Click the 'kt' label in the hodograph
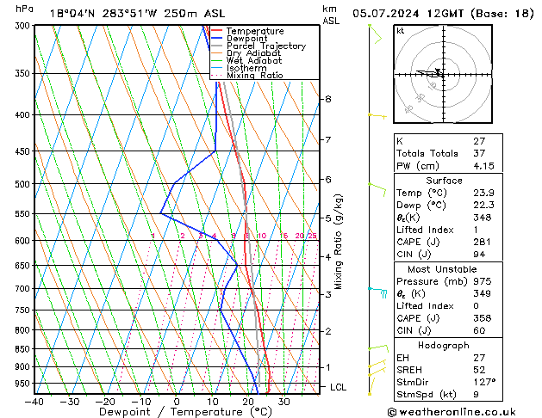 401,31
